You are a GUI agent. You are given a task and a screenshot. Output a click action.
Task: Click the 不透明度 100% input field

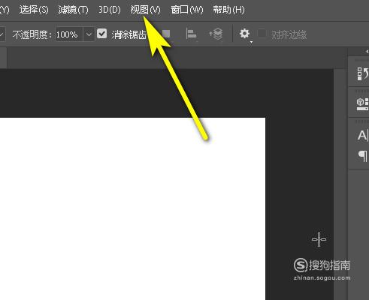[69, 34]
